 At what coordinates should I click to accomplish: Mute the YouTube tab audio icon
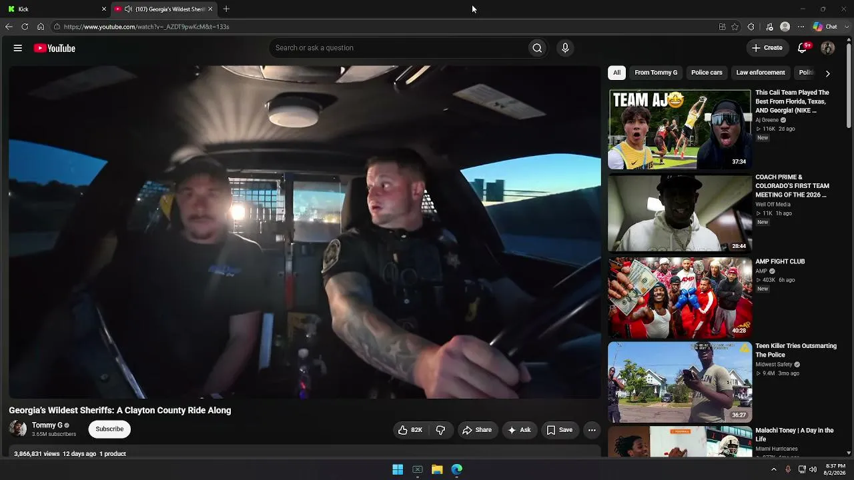(128, 9)
